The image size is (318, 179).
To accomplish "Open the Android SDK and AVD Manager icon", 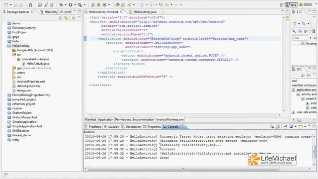I will pyautogui.click(x=30, y=4).
